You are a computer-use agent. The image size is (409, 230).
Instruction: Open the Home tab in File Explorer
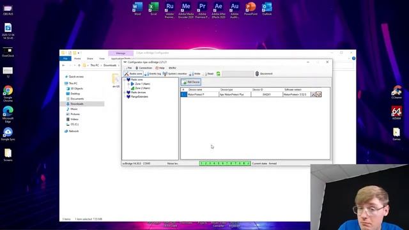pos(77,59)
